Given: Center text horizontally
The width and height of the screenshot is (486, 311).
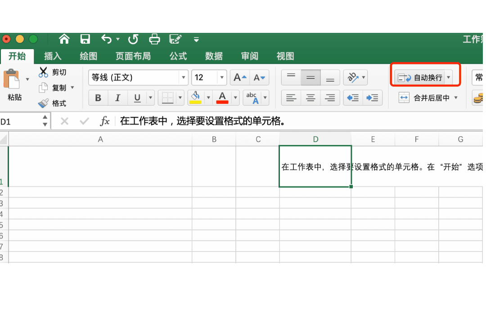Looking at the screenshot, I should tap(310, 98).
